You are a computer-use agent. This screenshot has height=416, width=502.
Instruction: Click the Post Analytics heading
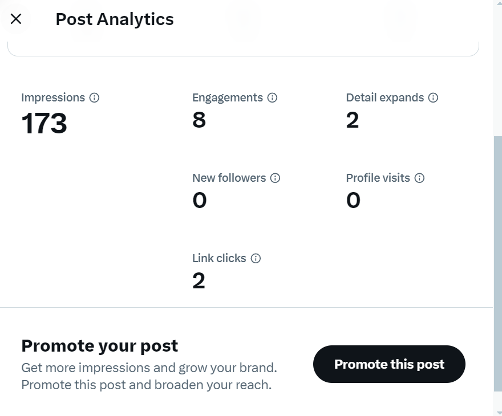[115, 19]
